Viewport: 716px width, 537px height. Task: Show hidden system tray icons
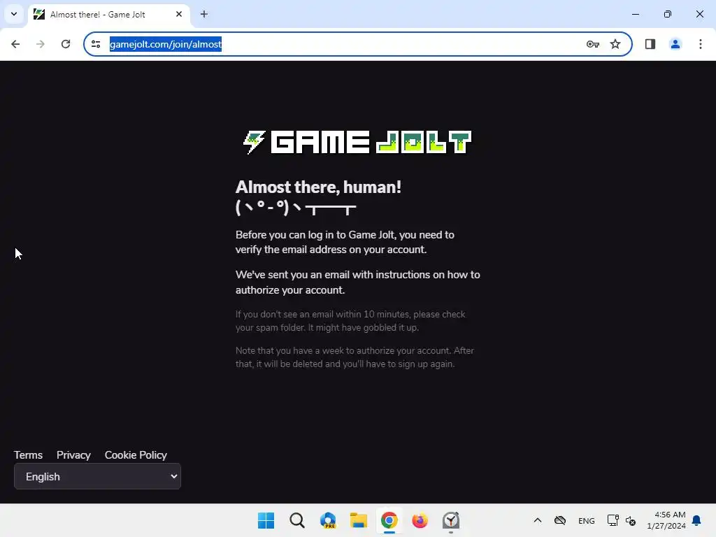click(538, 520)
